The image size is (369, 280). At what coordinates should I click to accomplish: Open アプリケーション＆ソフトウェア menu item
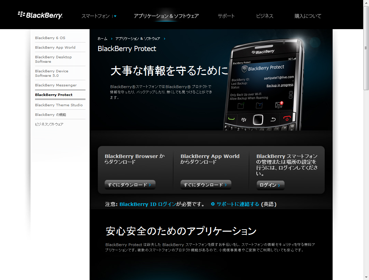pos(166,16)
